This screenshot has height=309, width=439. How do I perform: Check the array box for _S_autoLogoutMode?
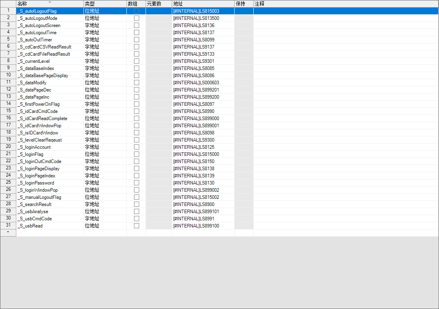tap(136, 18)
